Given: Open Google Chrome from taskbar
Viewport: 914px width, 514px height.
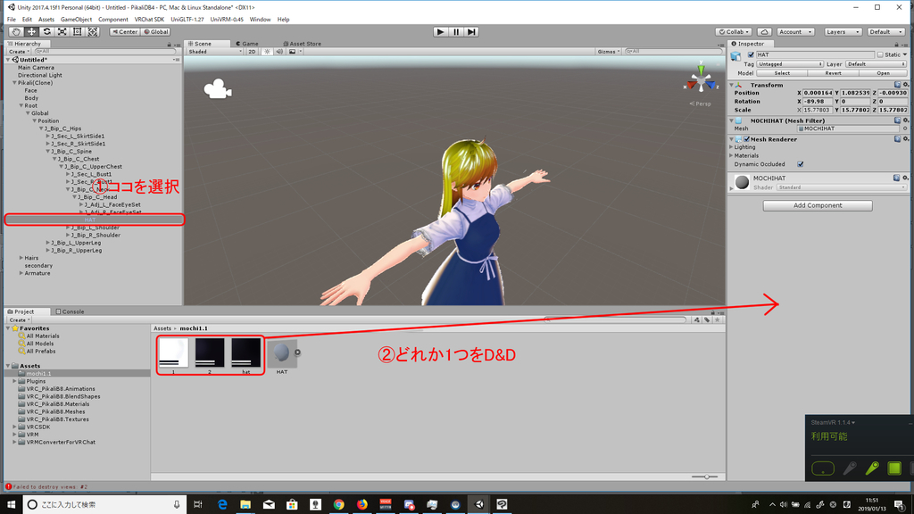Looking at the screenshot, I should (338, 504).
